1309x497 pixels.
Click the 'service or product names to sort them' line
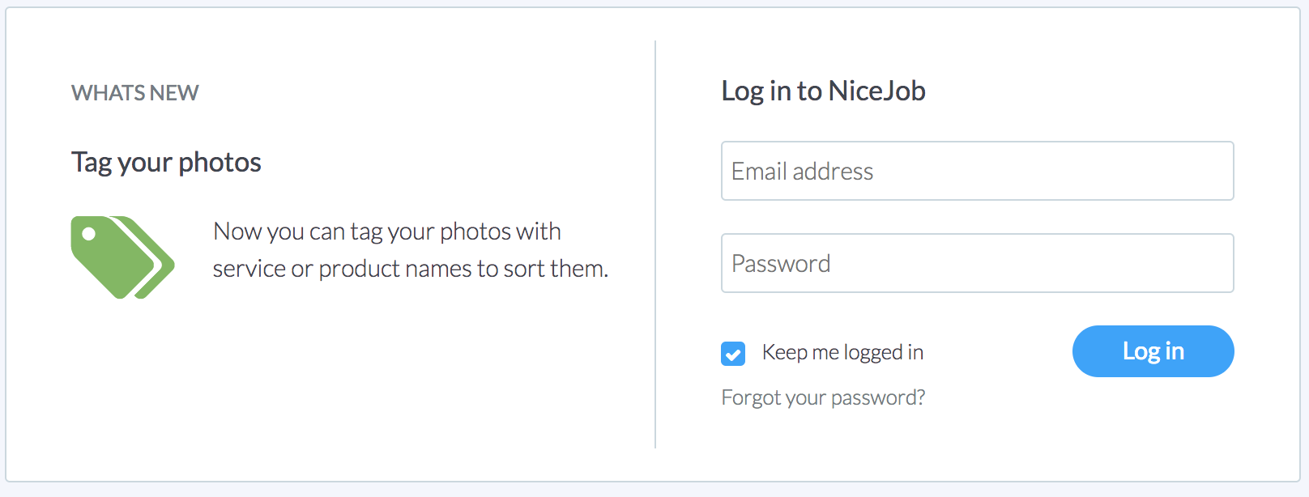(x=410, y=269)
